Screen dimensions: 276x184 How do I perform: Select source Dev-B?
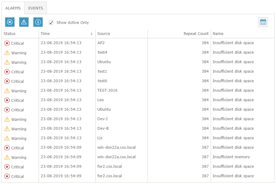point(103,128)
